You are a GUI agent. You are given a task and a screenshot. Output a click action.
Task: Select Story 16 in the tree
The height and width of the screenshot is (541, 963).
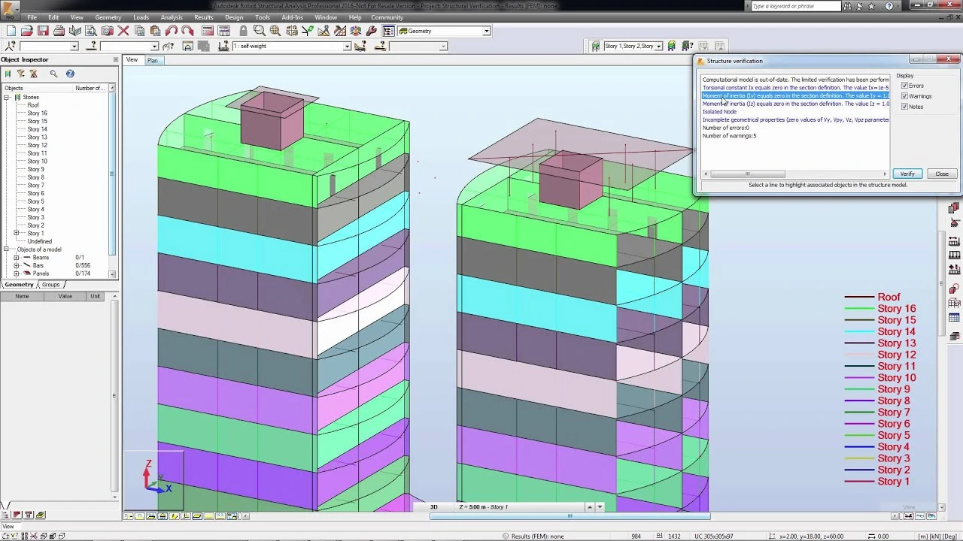37,113
